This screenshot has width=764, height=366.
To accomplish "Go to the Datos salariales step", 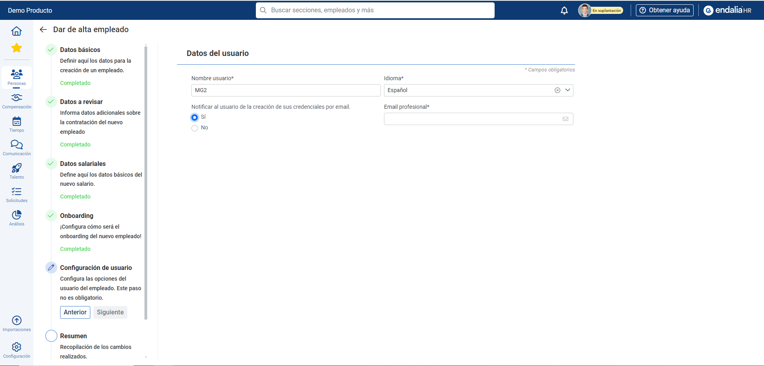I will (83, 164).
